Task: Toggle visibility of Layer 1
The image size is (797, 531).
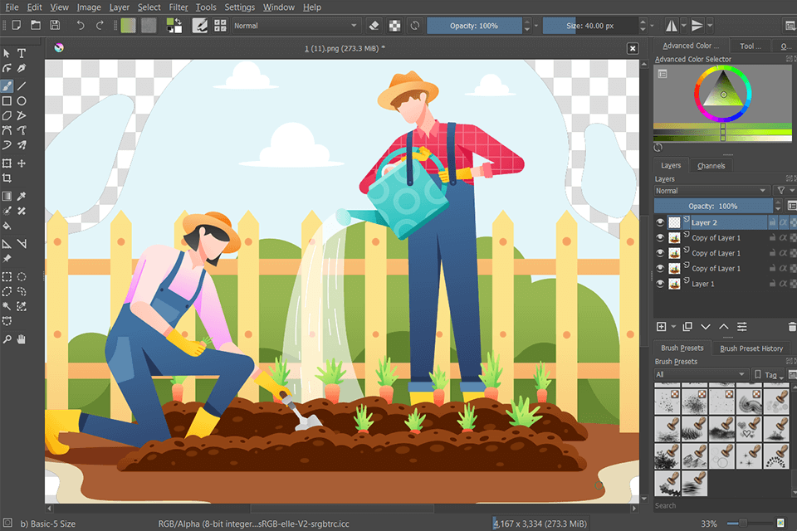Action: click(x=660, y=284)
